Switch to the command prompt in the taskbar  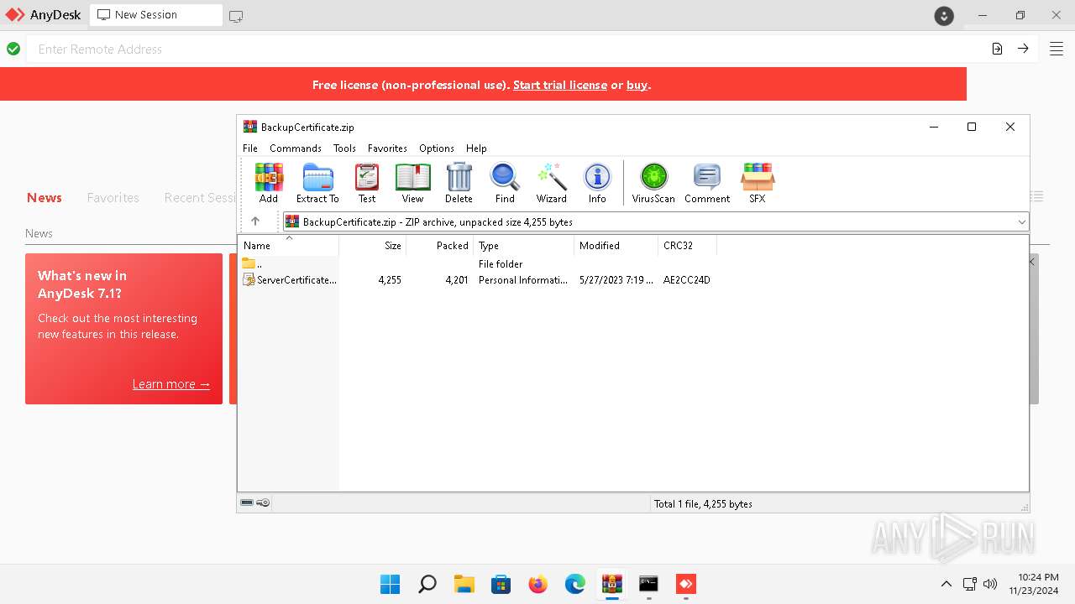click(x=649, y=584)
